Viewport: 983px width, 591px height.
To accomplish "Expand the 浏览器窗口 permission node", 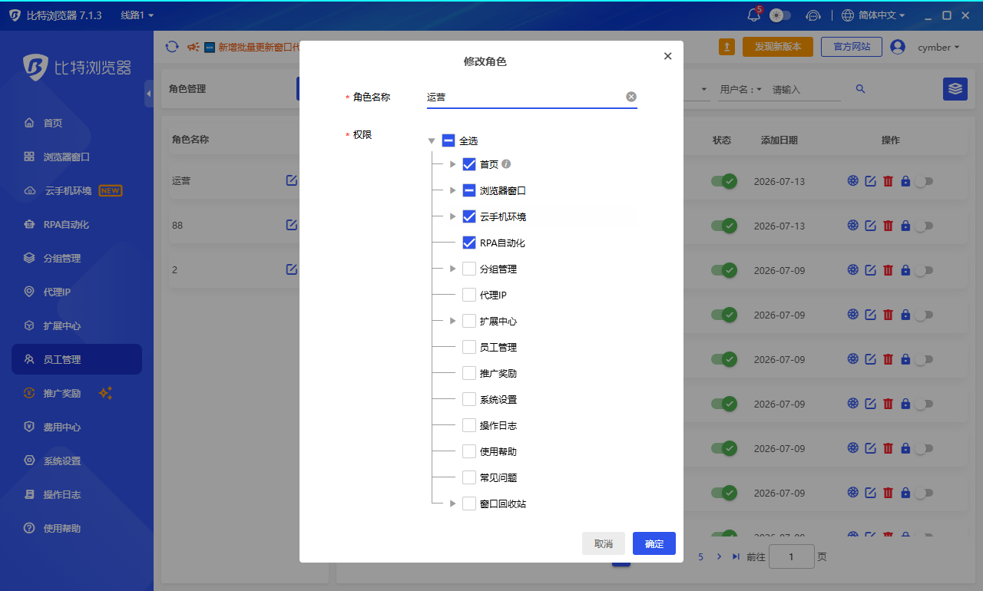I will 453,190.
